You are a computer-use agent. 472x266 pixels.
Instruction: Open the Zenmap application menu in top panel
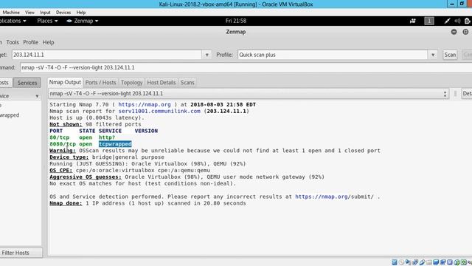82,21
